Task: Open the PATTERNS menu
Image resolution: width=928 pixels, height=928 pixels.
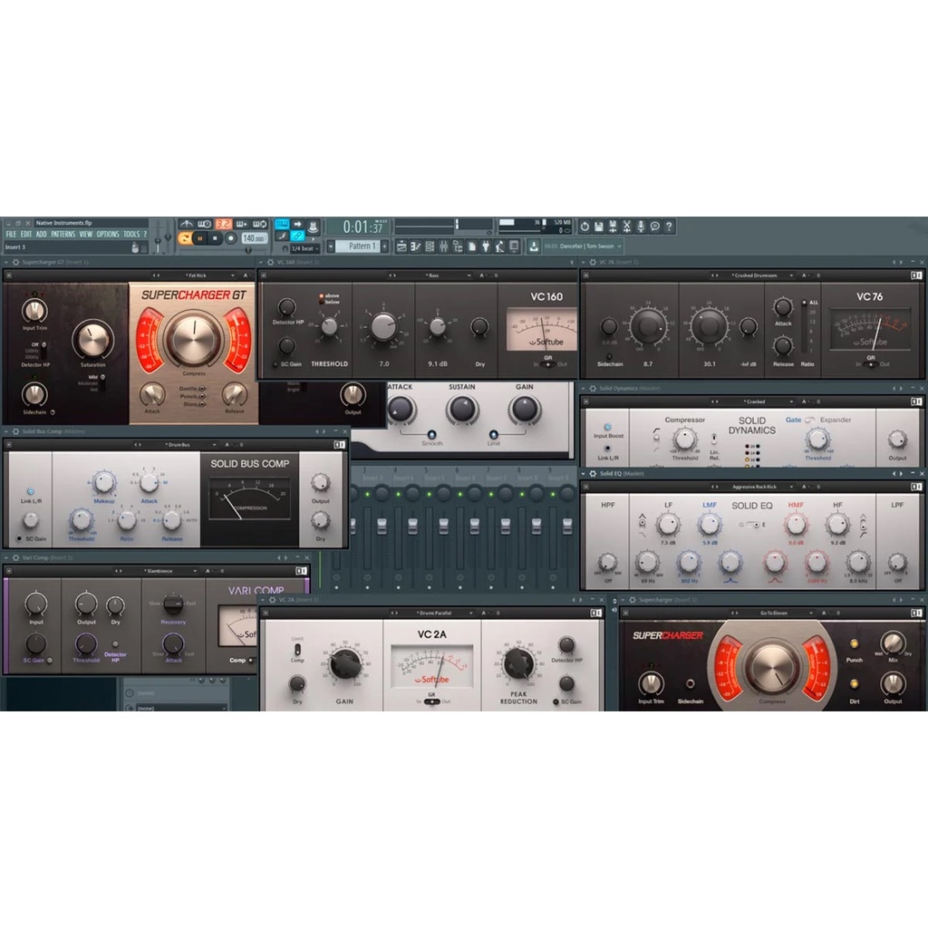Action: tap(63, 235)
